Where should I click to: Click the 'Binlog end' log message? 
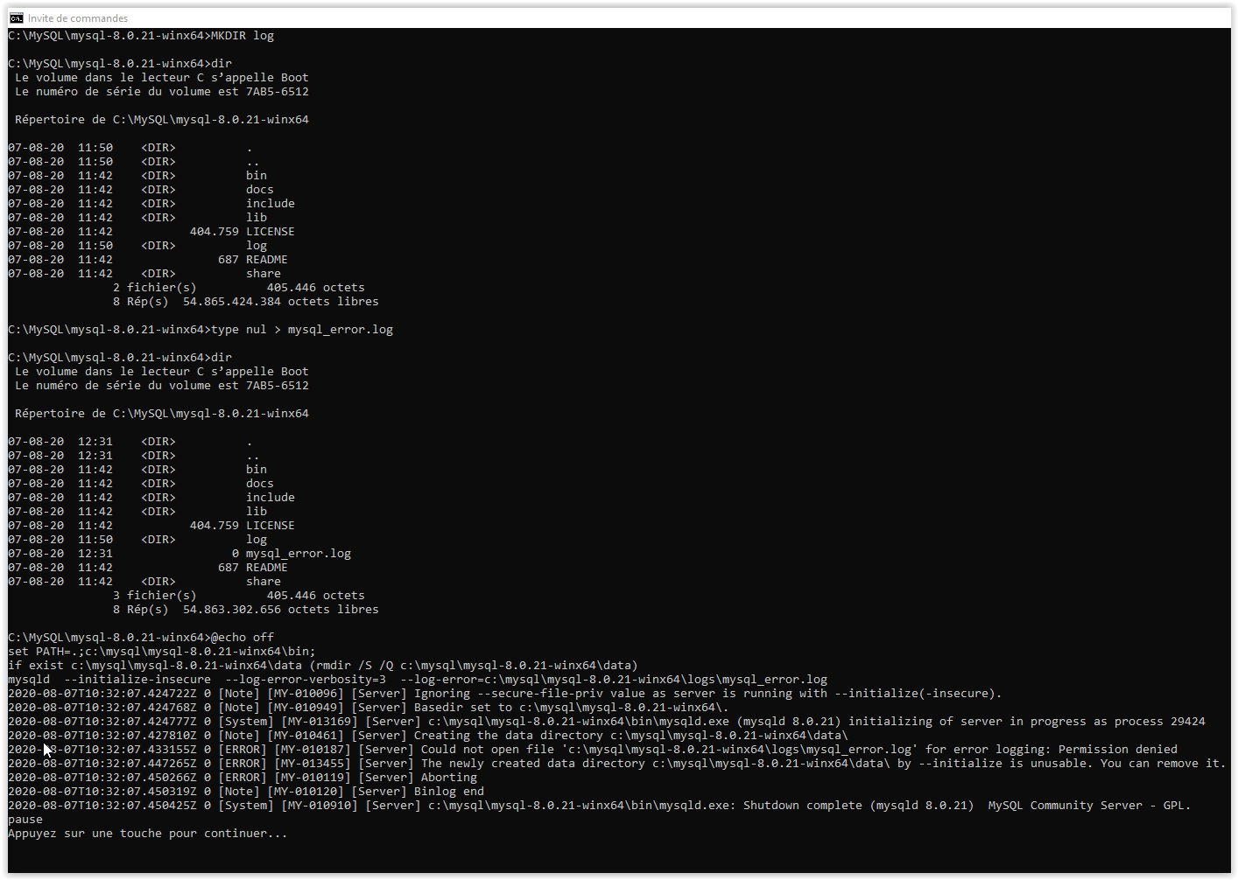click(449, 792)
